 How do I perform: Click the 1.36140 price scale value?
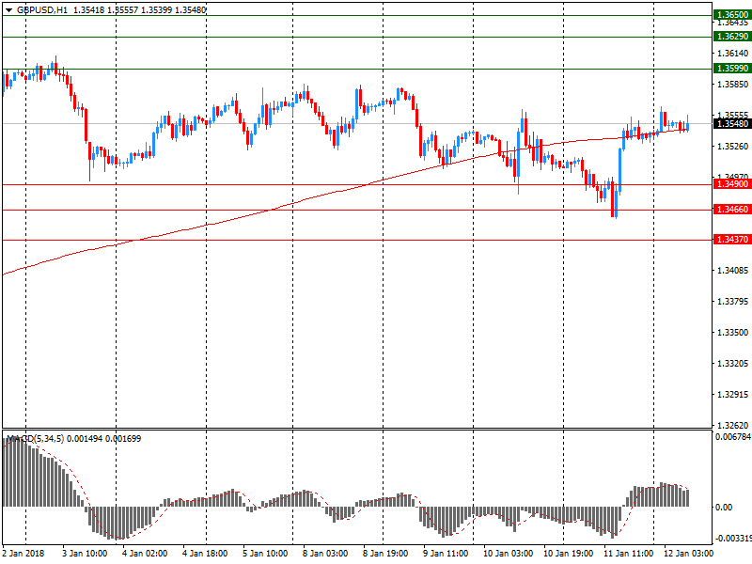tap(733, 54)
